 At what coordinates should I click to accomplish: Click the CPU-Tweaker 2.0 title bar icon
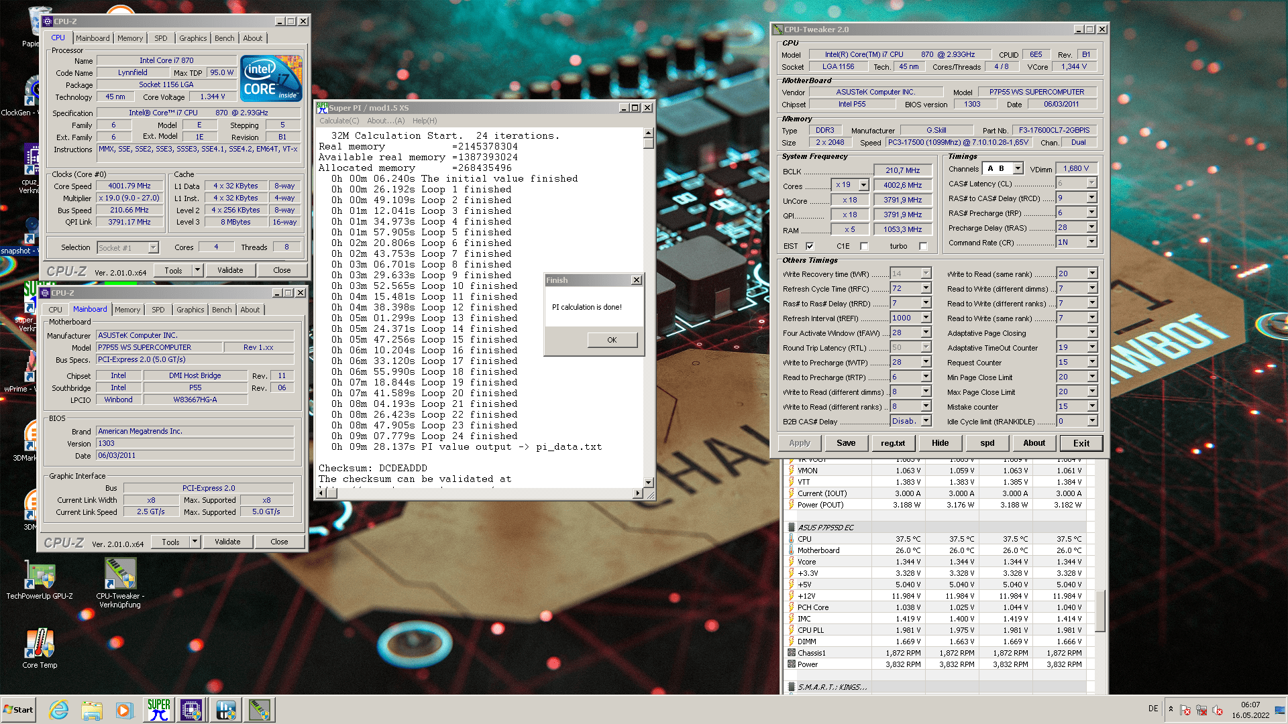[778, 29]
